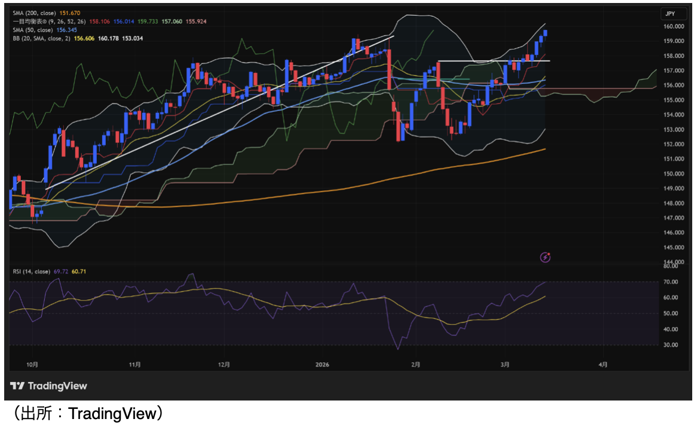This screenshot has height=428, width=697.
Task: Open the JPY currency selector
Action: coord(670,14)
